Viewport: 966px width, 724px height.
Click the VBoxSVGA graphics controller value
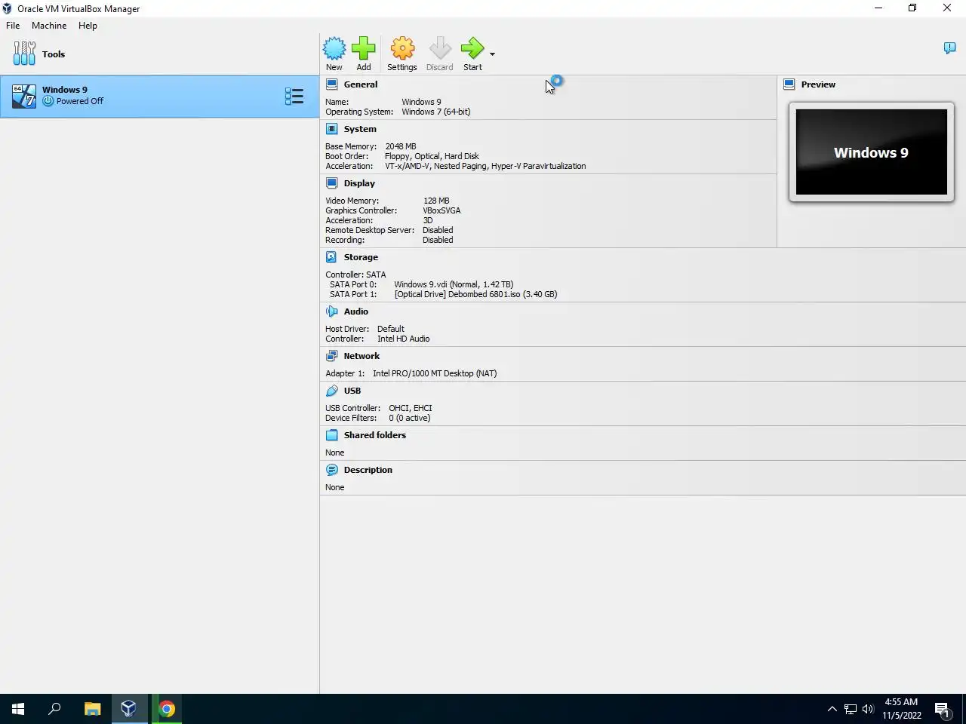(442, 210)
